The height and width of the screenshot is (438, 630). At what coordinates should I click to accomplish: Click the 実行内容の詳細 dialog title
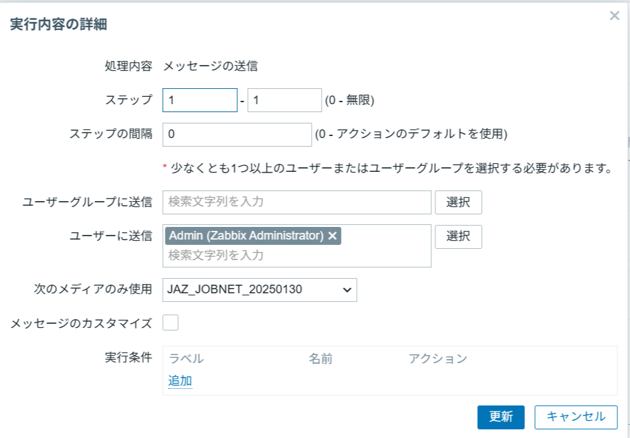coord(58,25)
